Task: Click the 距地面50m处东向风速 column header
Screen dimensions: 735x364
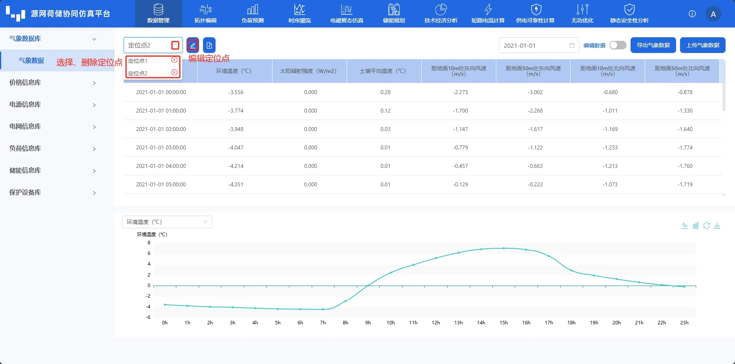Action: tap(533, 71)
